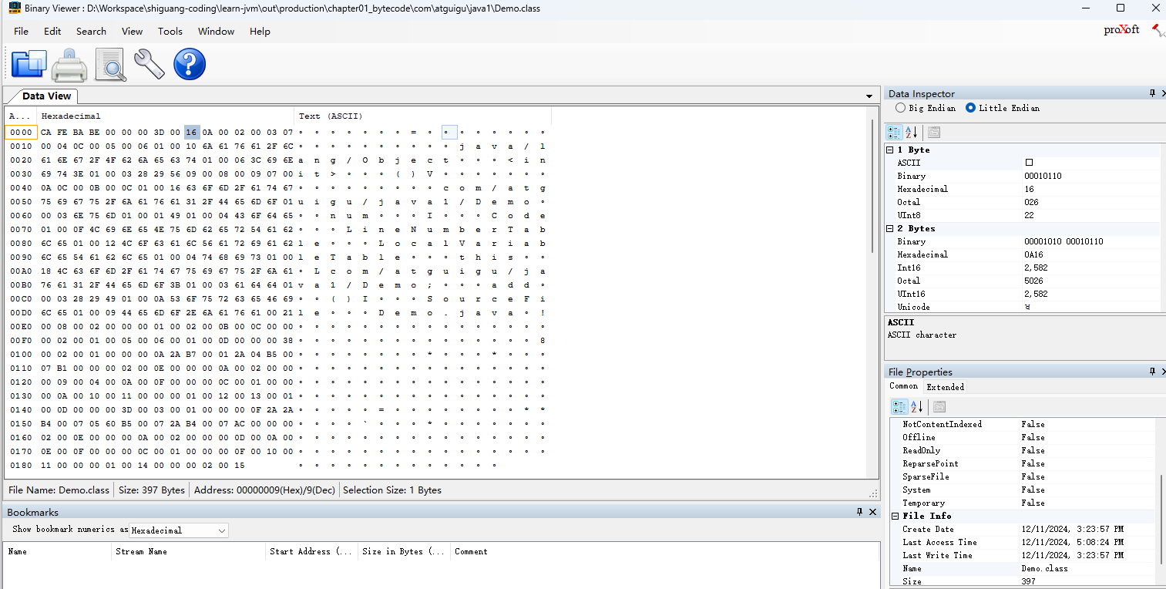
Task: Pin the Data Inspector panel
Action: [1153, 93]
